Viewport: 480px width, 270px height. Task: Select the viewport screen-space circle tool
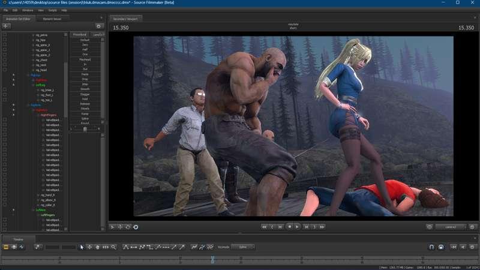[136, 227]
